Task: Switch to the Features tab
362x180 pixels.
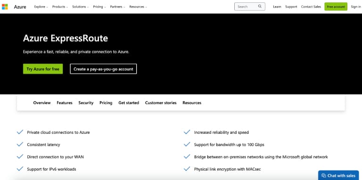Action: tap(65, 103)
